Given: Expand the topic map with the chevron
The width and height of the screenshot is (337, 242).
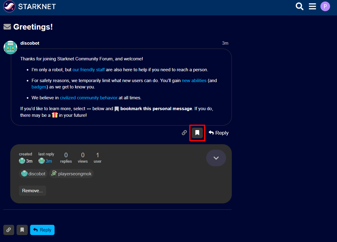Looking at the screenshot, I should tap(216, 158).
